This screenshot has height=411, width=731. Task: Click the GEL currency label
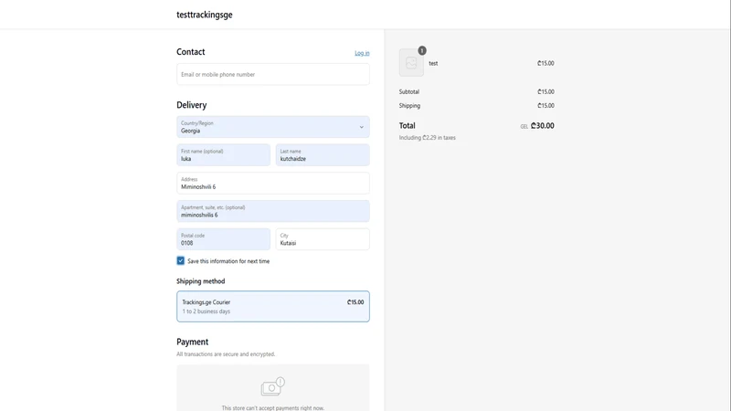[524, 127]
